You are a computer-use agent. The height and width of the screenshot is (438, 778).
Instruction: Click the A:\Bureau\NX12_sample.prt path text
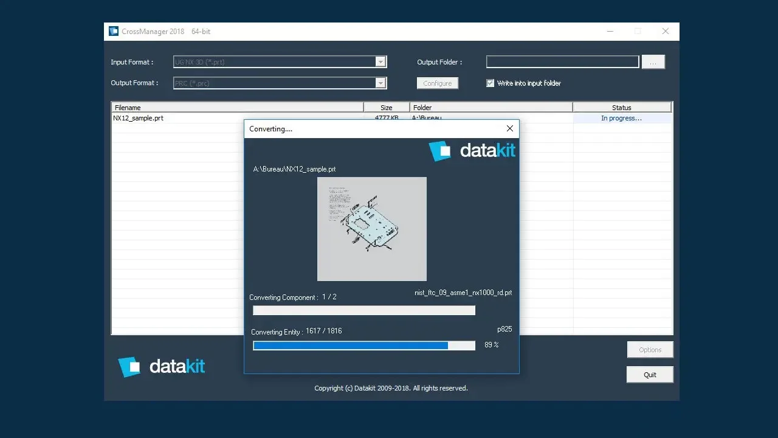(294, 169)
